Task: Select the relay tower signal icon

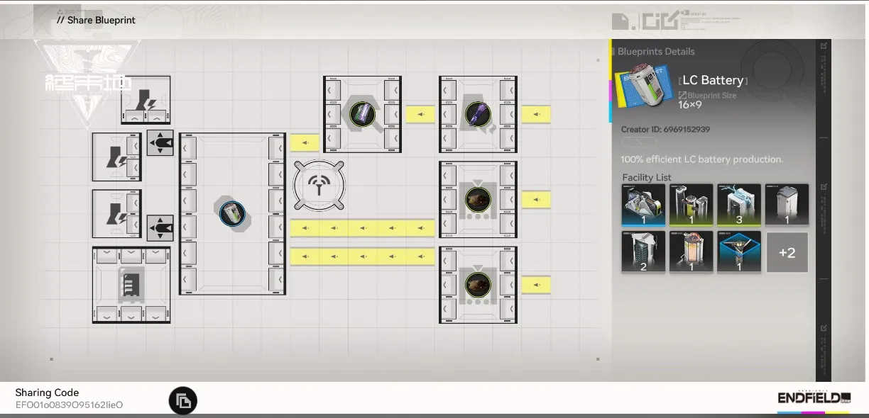Action: click(x=319, y=186)
